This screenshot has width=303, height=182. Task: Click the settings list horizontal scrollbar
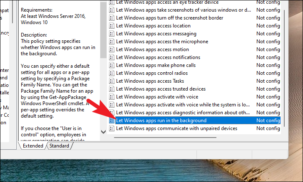pos(165,138)
